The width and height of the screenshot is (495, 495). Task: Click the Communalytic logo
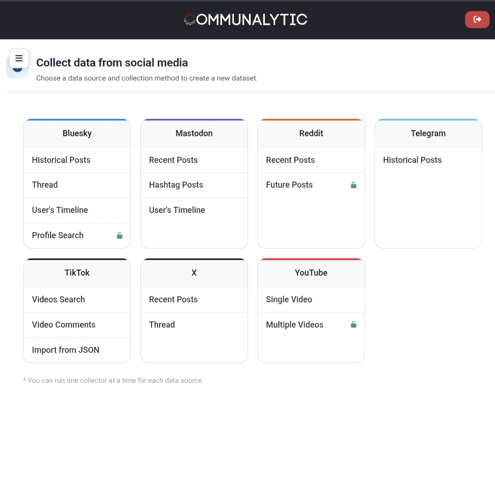click(x=246, y=20)
